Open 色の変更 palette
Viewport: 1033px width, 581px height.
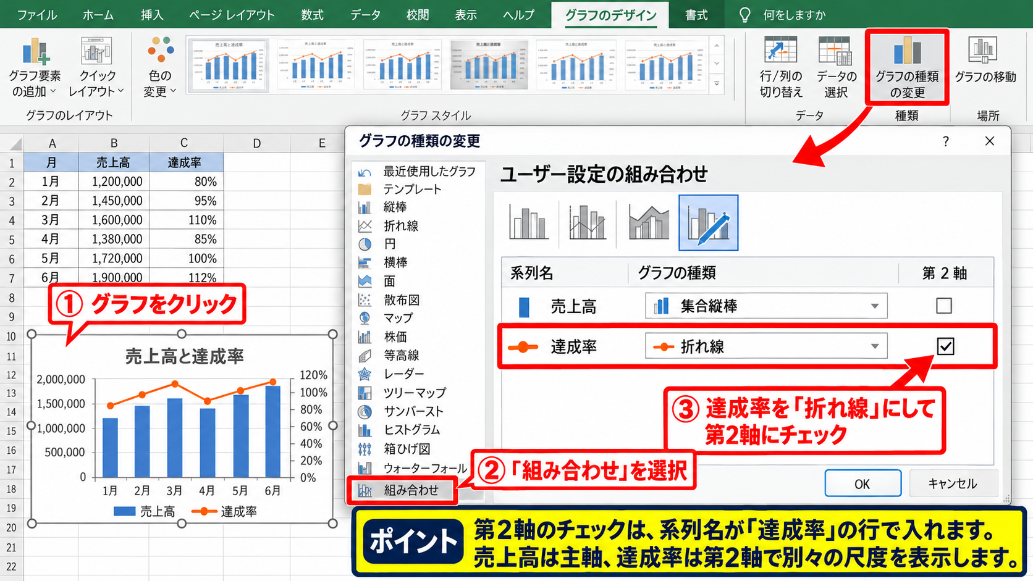click(x=160, y=68)
